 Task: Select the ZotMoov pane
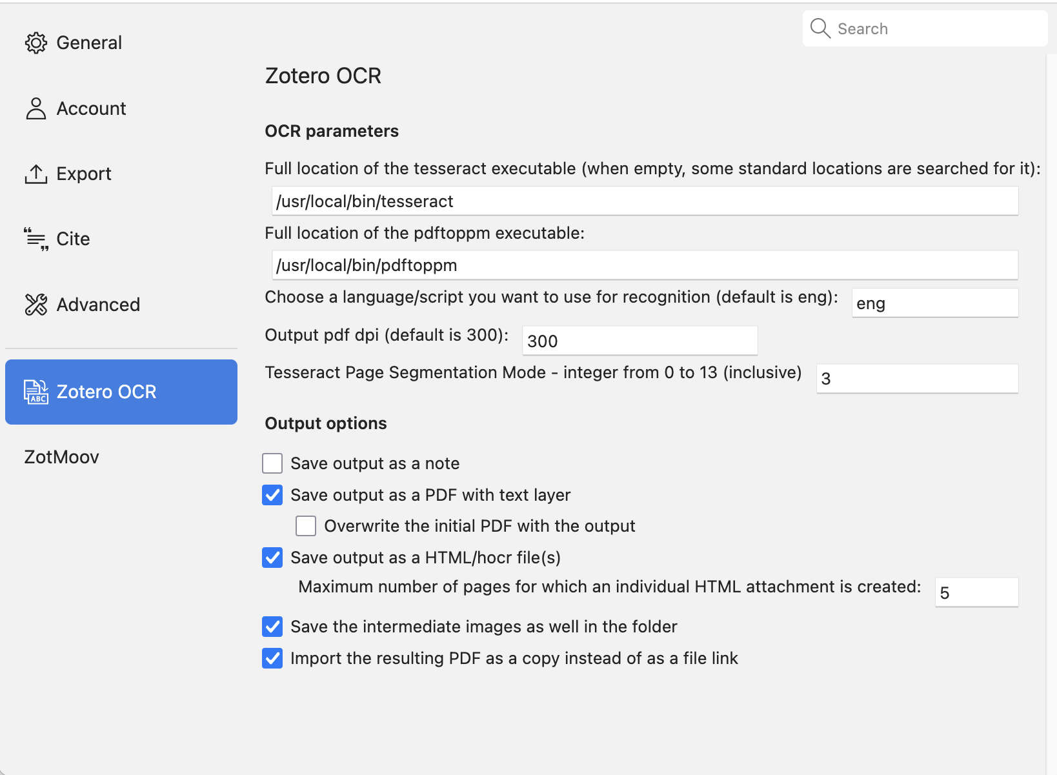[121, 457]
